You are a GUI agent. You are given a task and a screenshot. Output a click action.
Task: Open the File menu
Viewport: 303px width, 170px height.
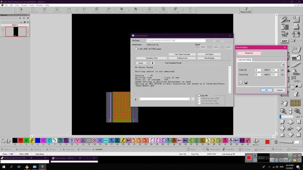[6, 5]
